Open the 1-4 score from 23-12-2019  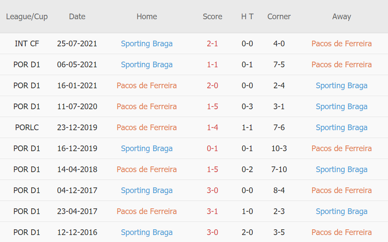click(212, 128)
